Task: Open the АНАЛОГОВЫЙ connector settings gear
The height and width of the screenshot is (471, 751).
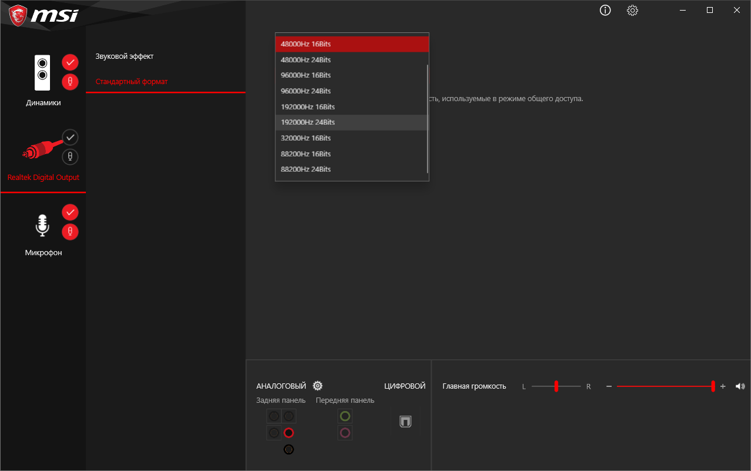Action: pyautogui.click(x=318, y=386)
